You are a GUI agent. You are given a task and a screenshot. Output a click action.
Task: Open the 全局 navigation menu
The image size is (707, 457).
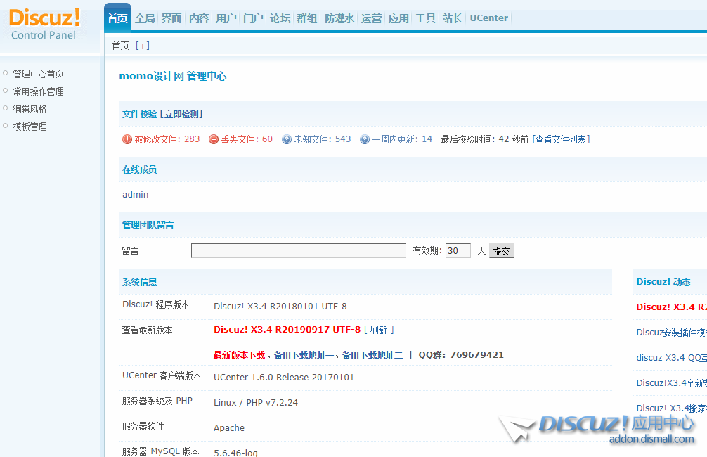pyautogui.click(x=145, y=18)
